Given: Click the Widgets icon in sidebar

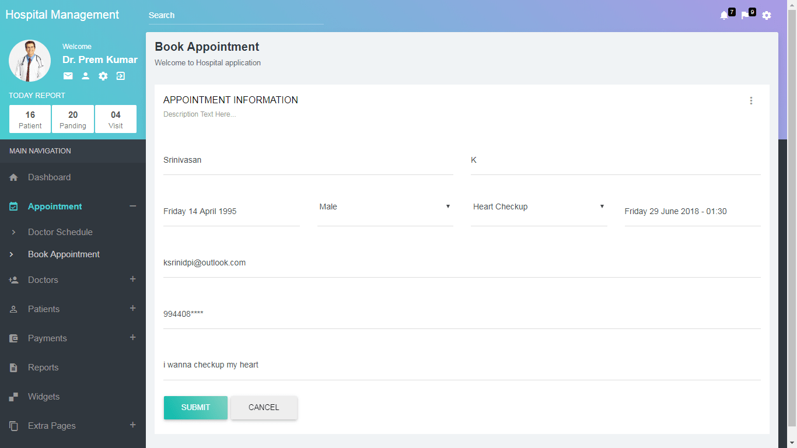Looking at the screenshot, I should point(14,397).
